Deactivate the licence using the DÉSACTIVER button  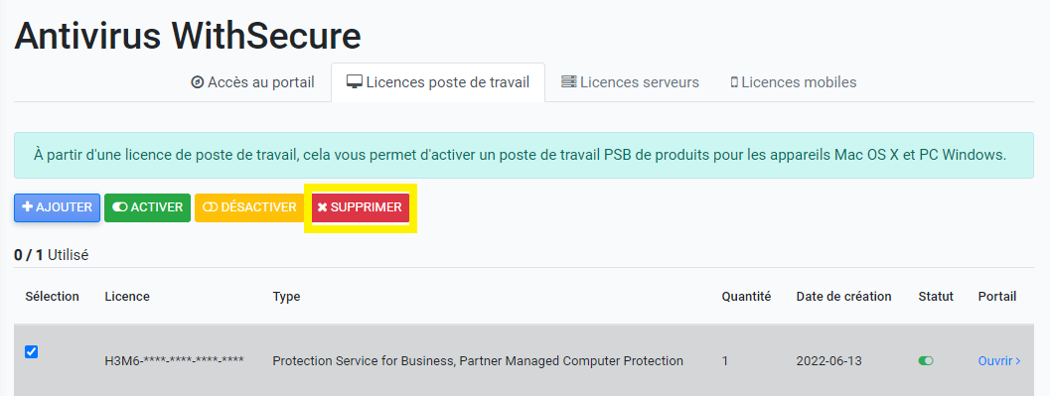tap(249, 207)
